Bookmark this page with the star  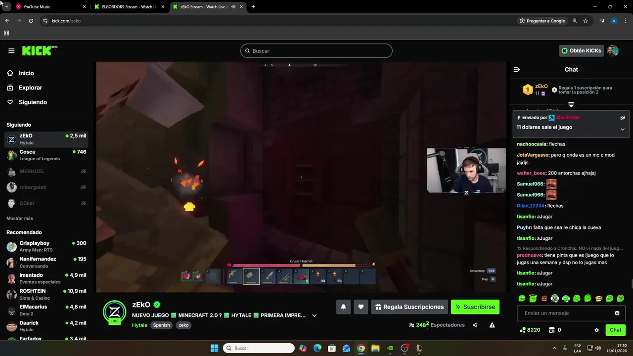586,21
